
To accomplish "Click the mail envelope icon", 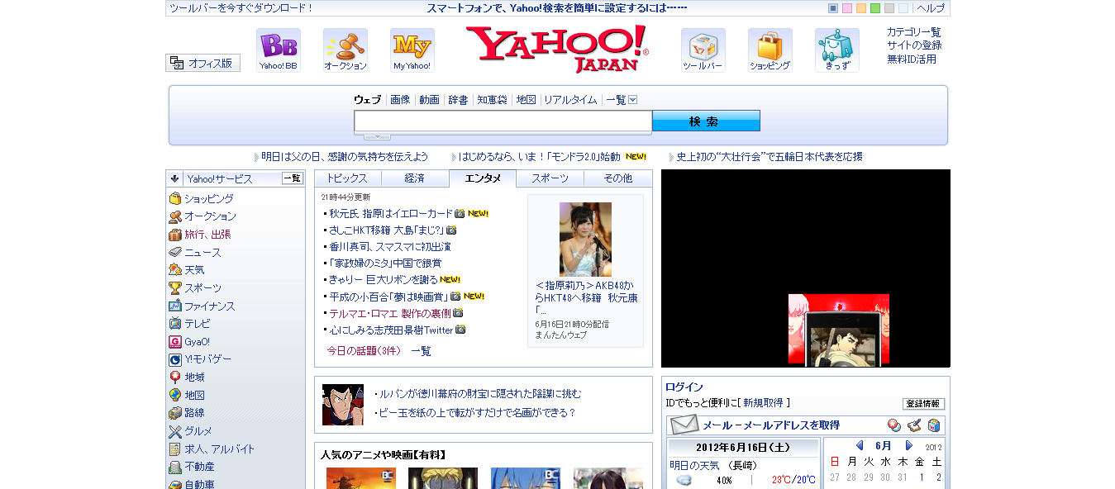I will [684, 425].
